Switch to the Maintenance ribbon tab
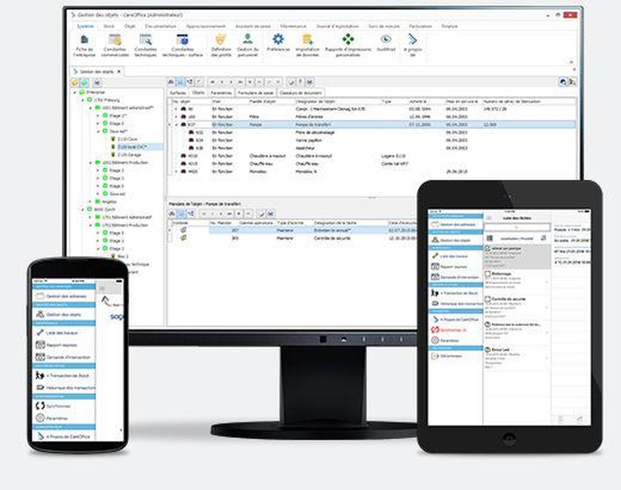This screenshot has width=621, height=490. tap(293, 26)
